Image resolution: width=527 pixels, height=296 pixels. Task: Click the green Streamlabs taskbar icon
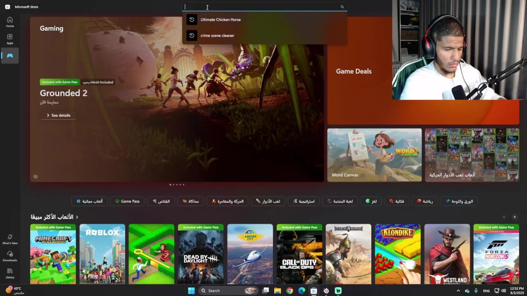click(x=338, y=291)
